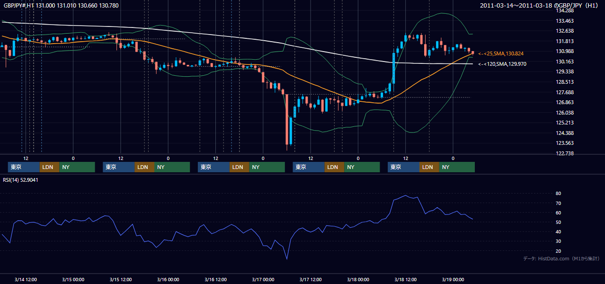Viewport: 605px width, 284px height.
Task: Click the RSI axis value 70
Action: click(x=559, y=203)
